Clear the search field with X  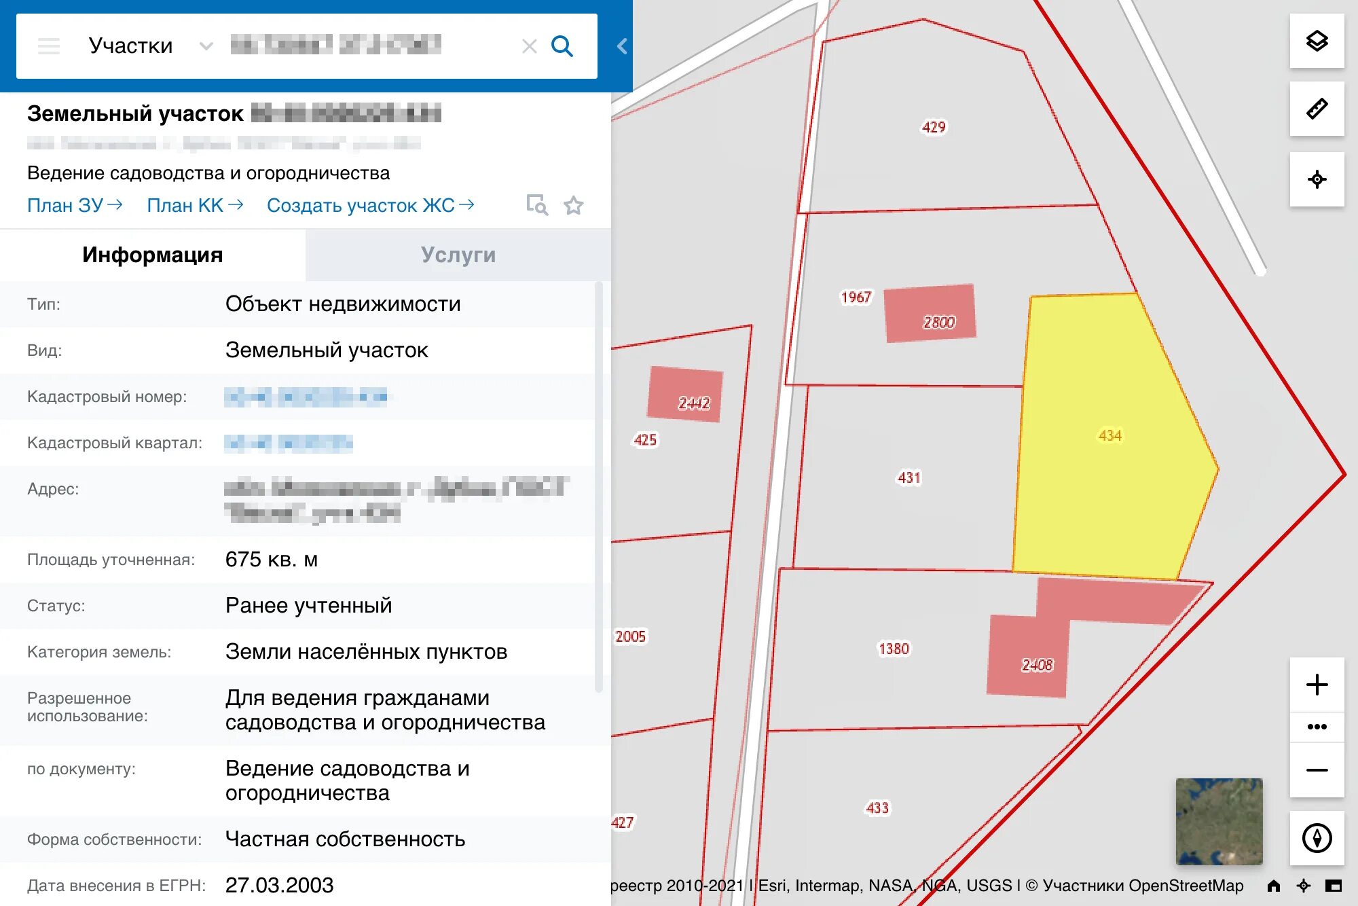[x=529, y=46]
